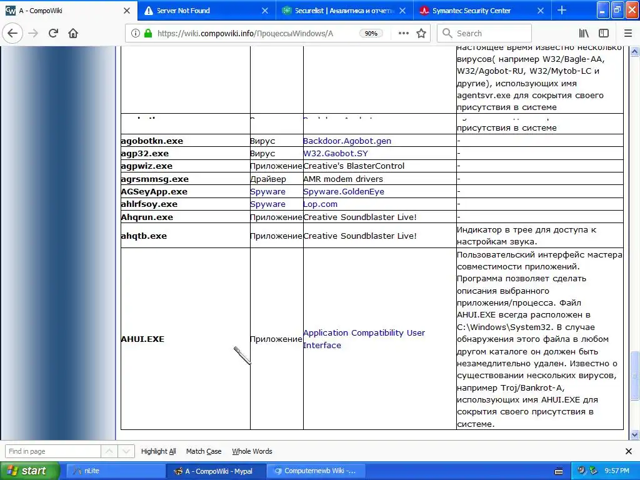
Task: Toggle Whole Words option
Action: pos(252,451)
